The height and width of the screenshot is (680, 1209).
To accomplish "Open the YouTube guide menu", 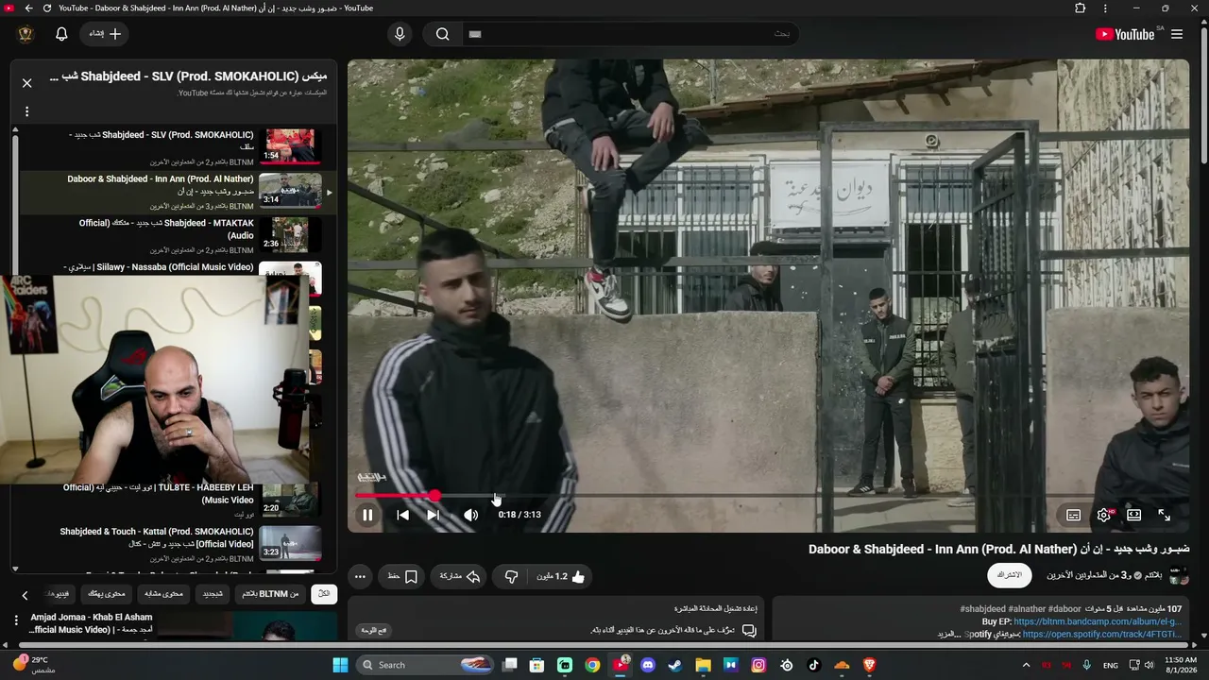I will click(x=1177, y=34).
